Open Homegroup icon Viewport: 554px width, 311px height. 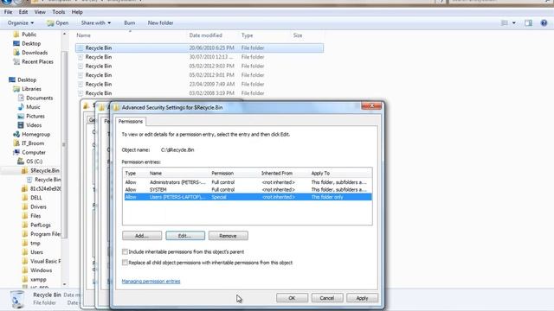16,135
